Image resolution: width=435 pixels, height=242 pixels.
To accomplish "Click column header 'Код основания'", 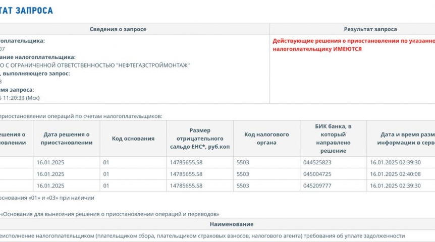I will pyautogui.click(x=133, y=139).
